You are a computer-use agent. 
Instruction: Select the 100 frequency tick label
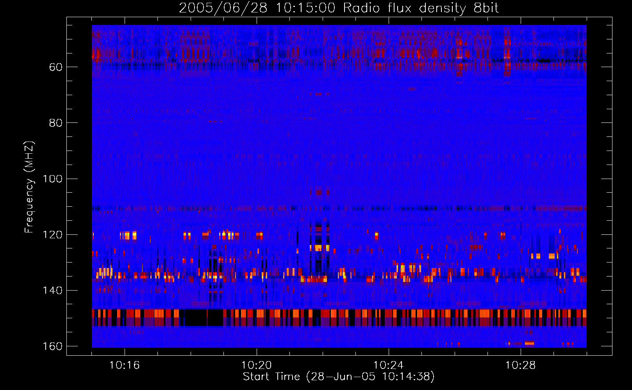pyautogui.click(x=53, y=179)
